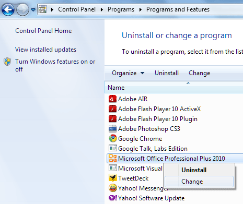Select the Adobe AIR icon
This screenshot has height=204, width=243.
[112, 99]
